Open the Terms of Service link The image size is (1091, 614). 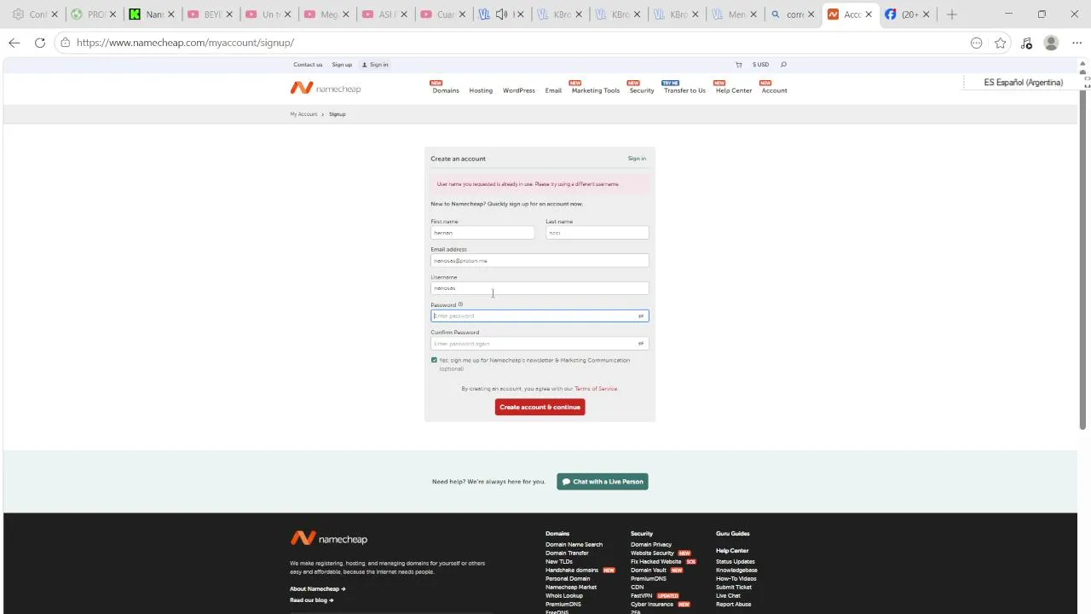(x=596, y=389)
